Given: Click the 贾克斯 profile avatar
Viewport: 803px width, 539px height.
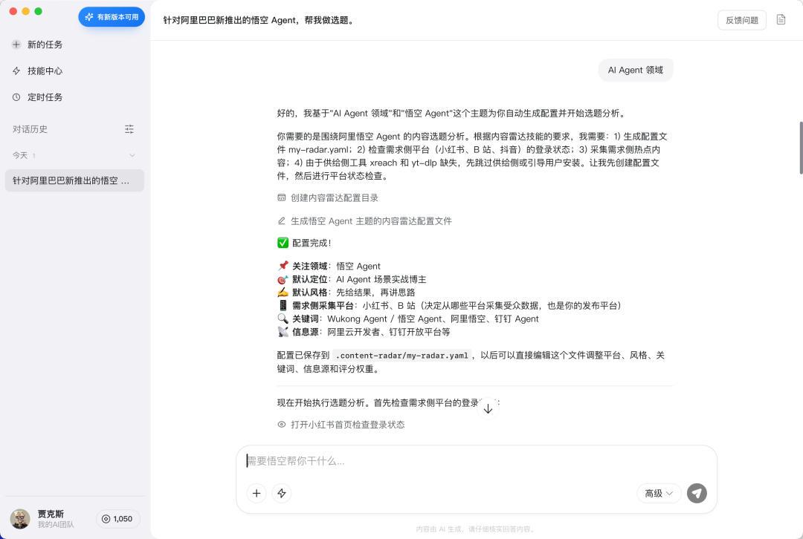Looking at the screenshot, I should (x=19, y=519).
